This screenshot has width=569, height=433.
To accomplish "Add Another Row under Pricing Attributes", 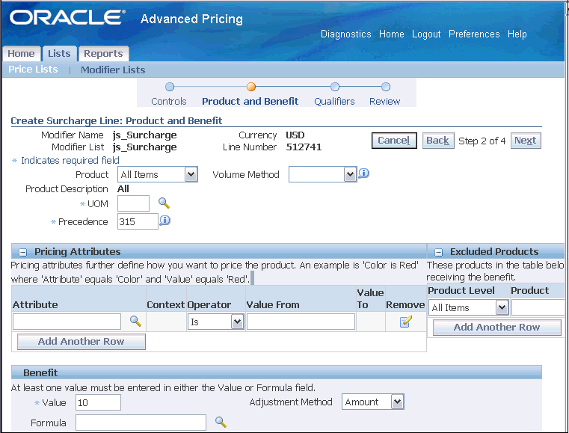I will 81,342.
